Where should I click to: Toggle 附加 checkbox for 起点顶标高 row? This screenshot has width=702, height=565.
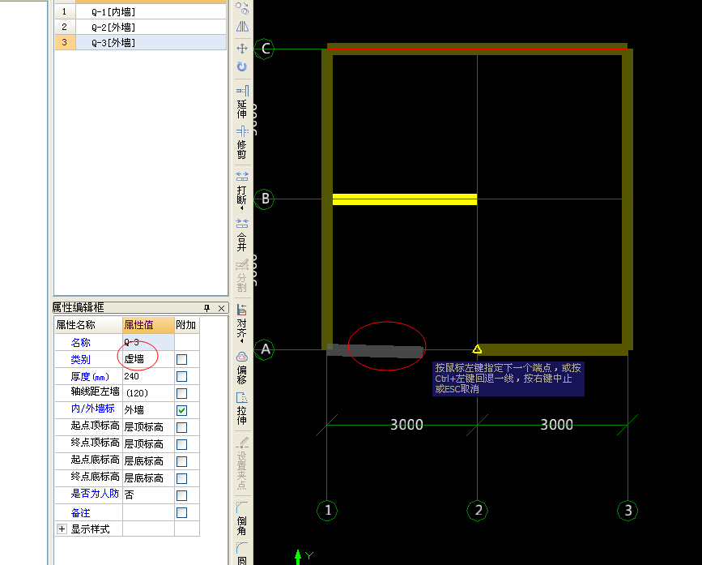181,427
